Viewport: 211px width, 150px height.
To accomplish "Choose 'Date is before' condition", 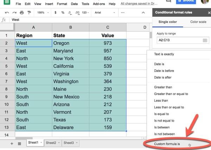I will click(x=164, y=71).
